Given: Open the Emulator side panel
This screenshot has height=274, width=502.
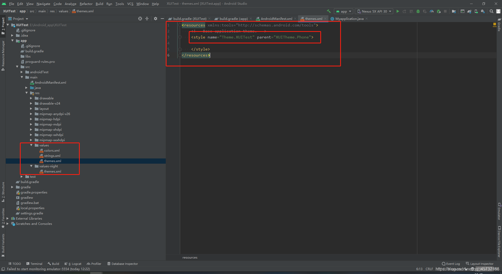Looking at the screenshot, I should pos(499,211).
